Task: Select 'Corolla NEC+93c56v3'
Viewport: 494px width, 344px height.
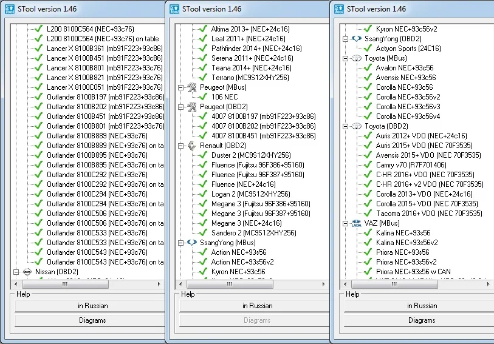Action: click(408, 107)
